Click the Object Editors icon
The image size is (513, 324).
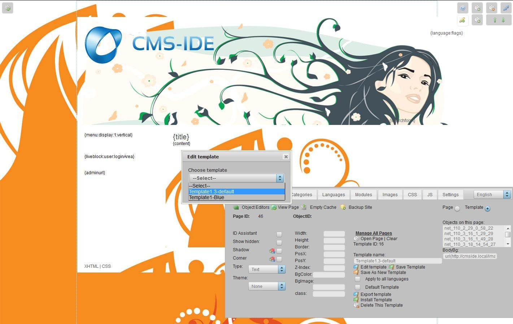(236, 207)
